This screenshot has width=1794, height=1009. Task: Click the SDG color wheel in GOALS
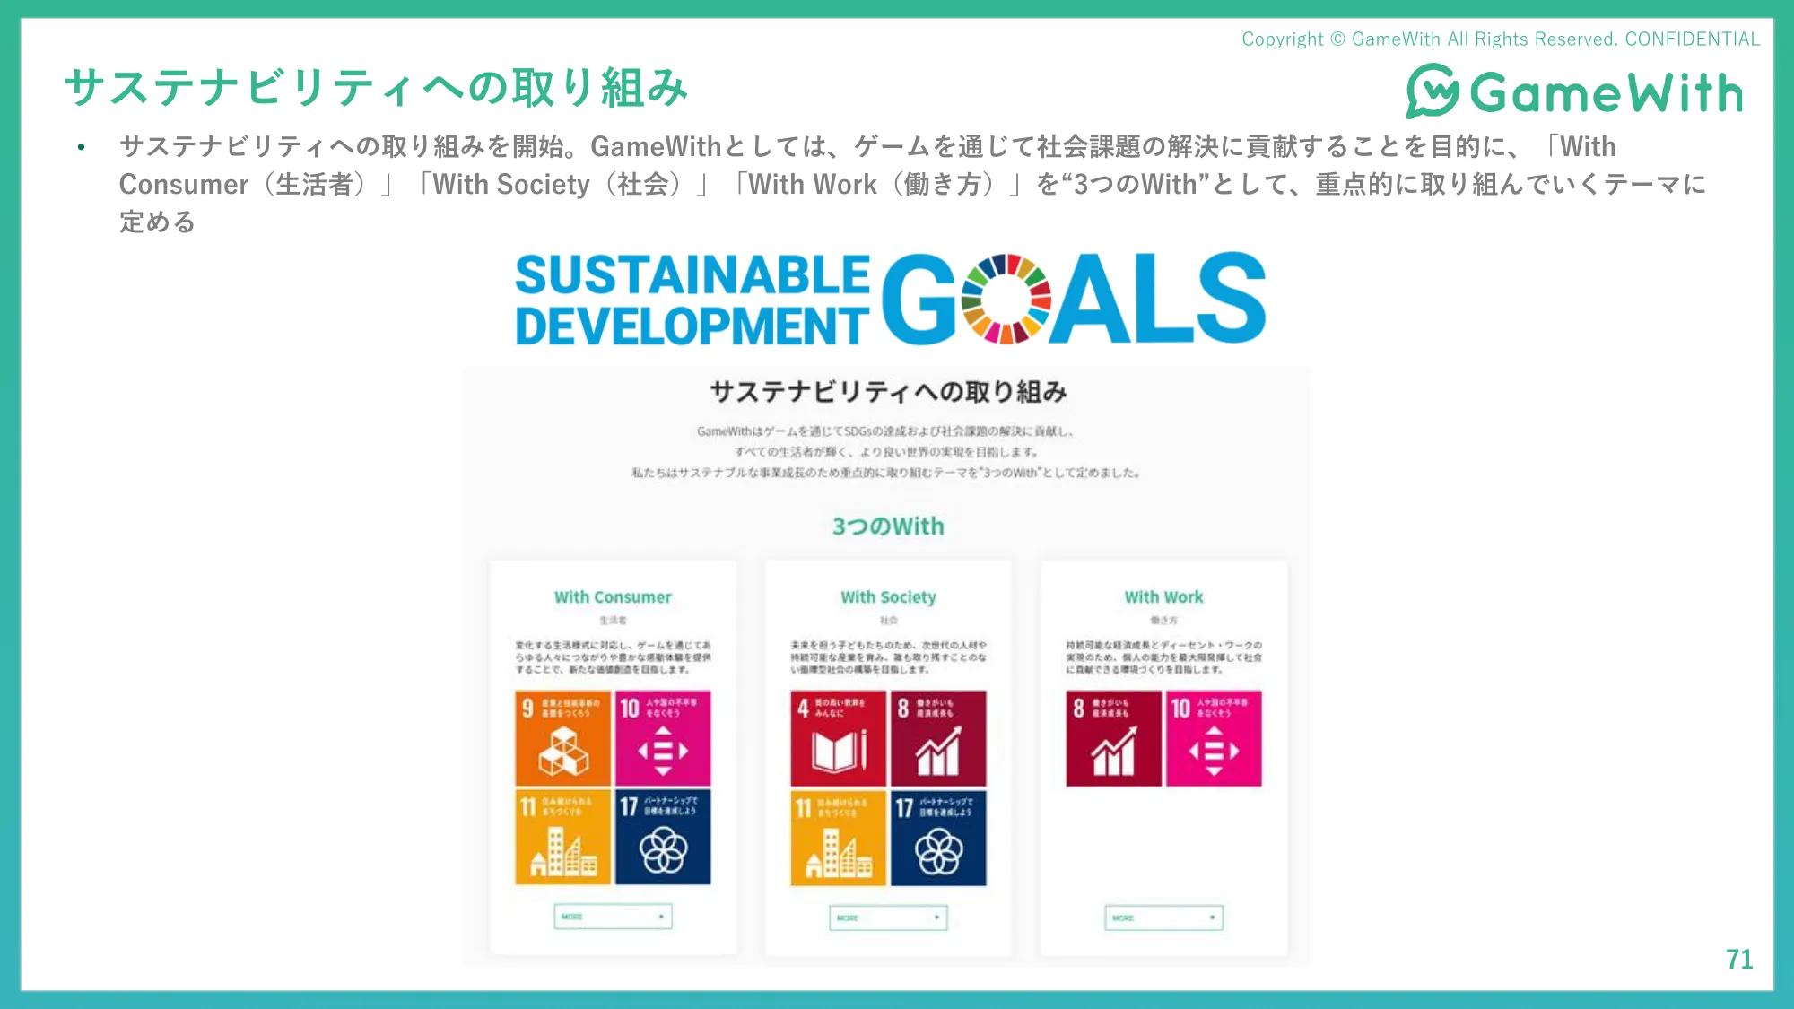point(1006,299)
